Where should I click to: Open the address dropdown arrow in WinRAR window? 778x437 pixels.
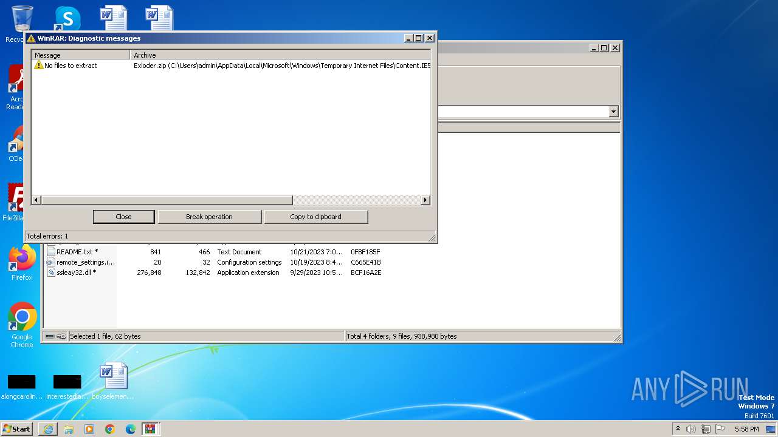click(613, 112)
